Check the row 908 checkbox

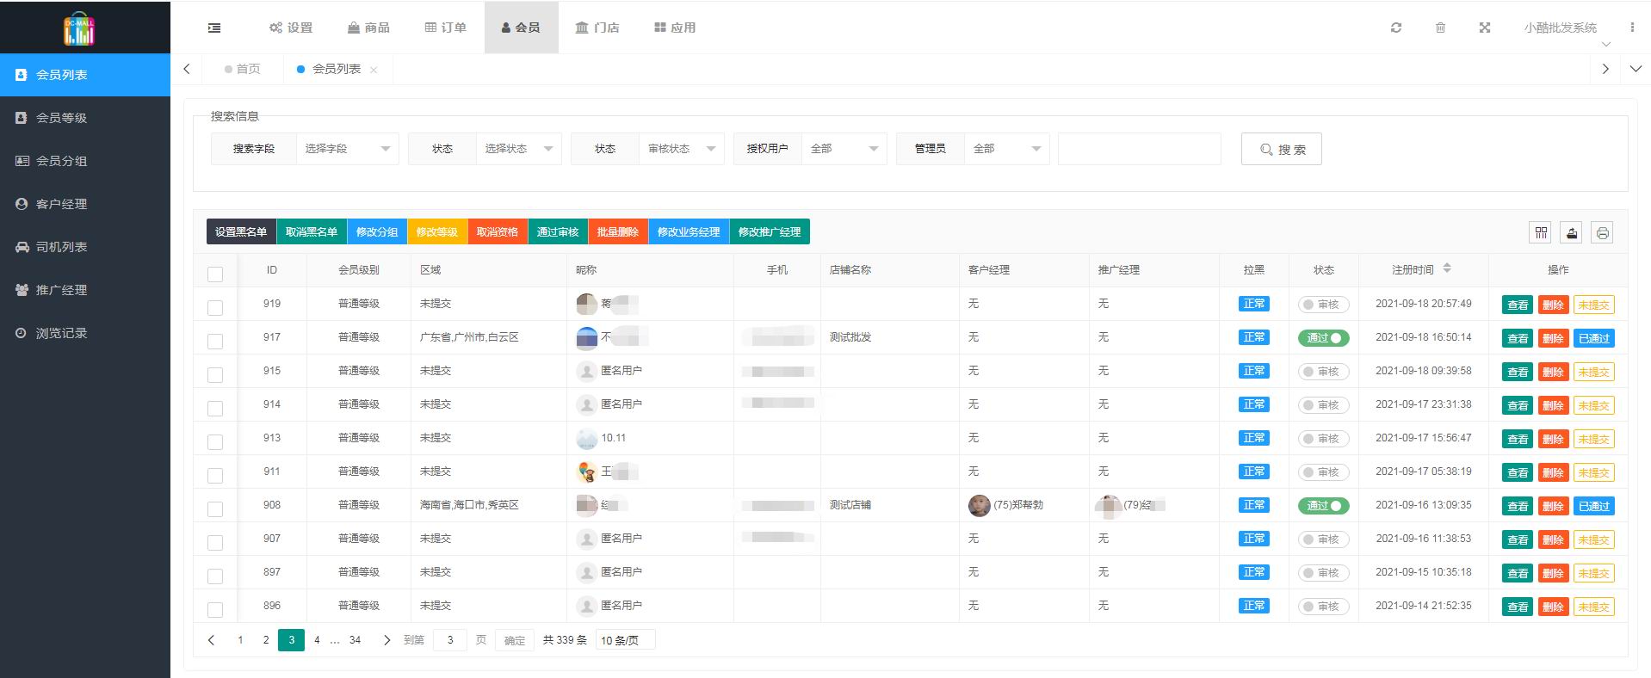point(215,508)
